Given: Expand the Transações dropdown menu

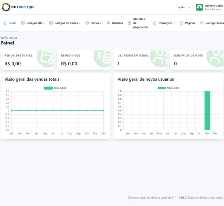Looking at the screenshot, I should [166, 23].
